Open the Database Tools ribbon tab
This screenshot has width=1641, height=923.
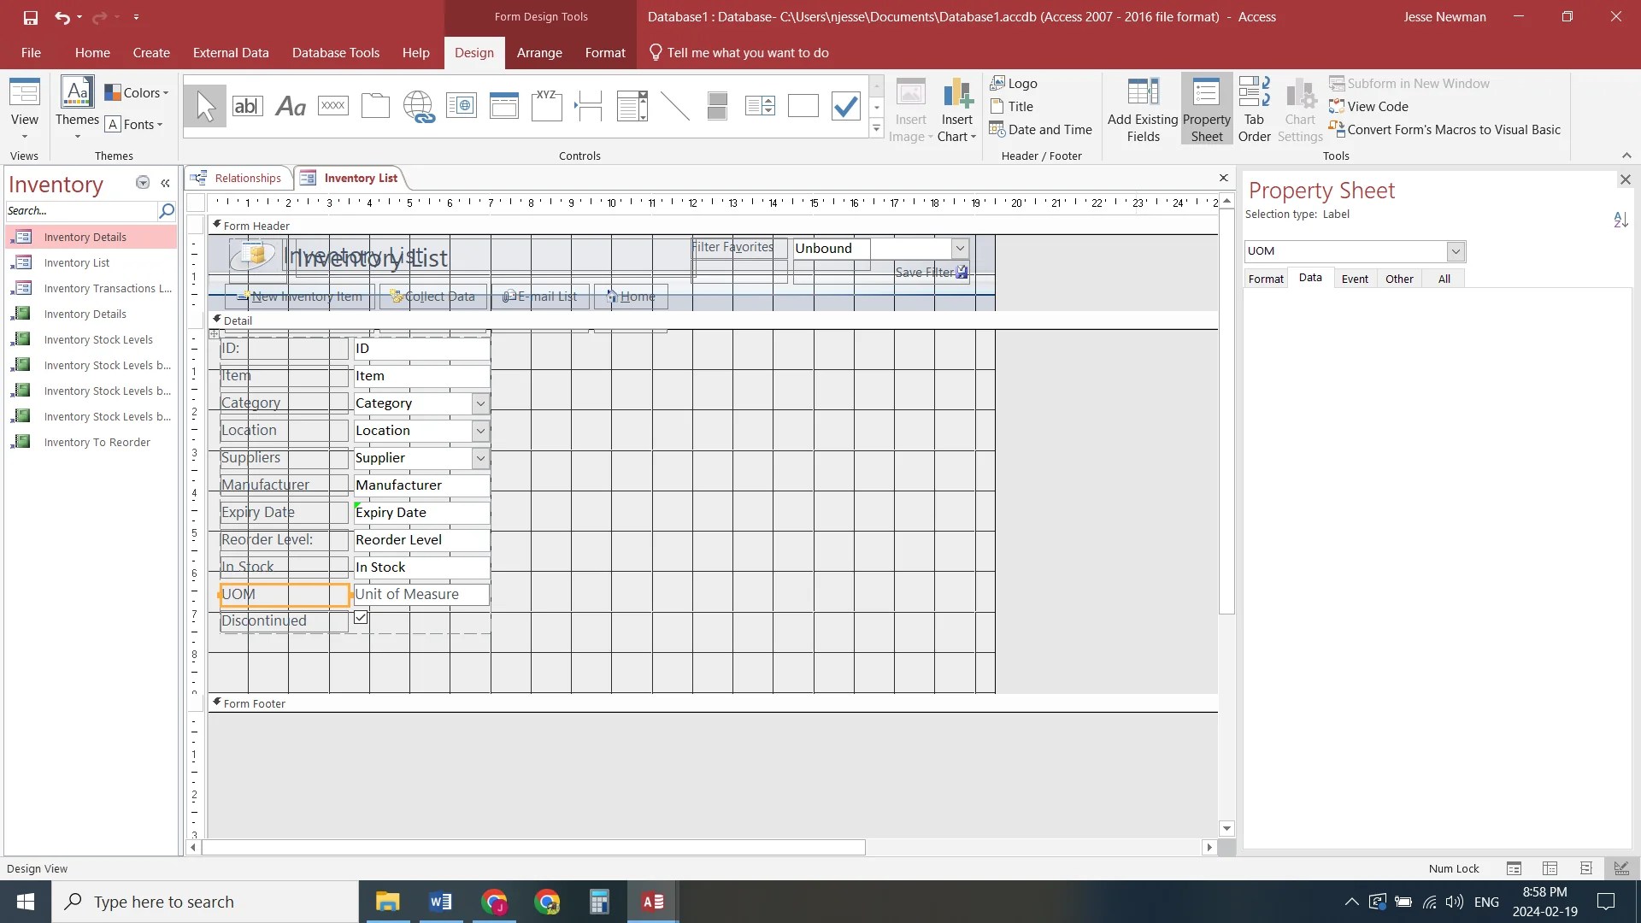[x=335, y=53]
